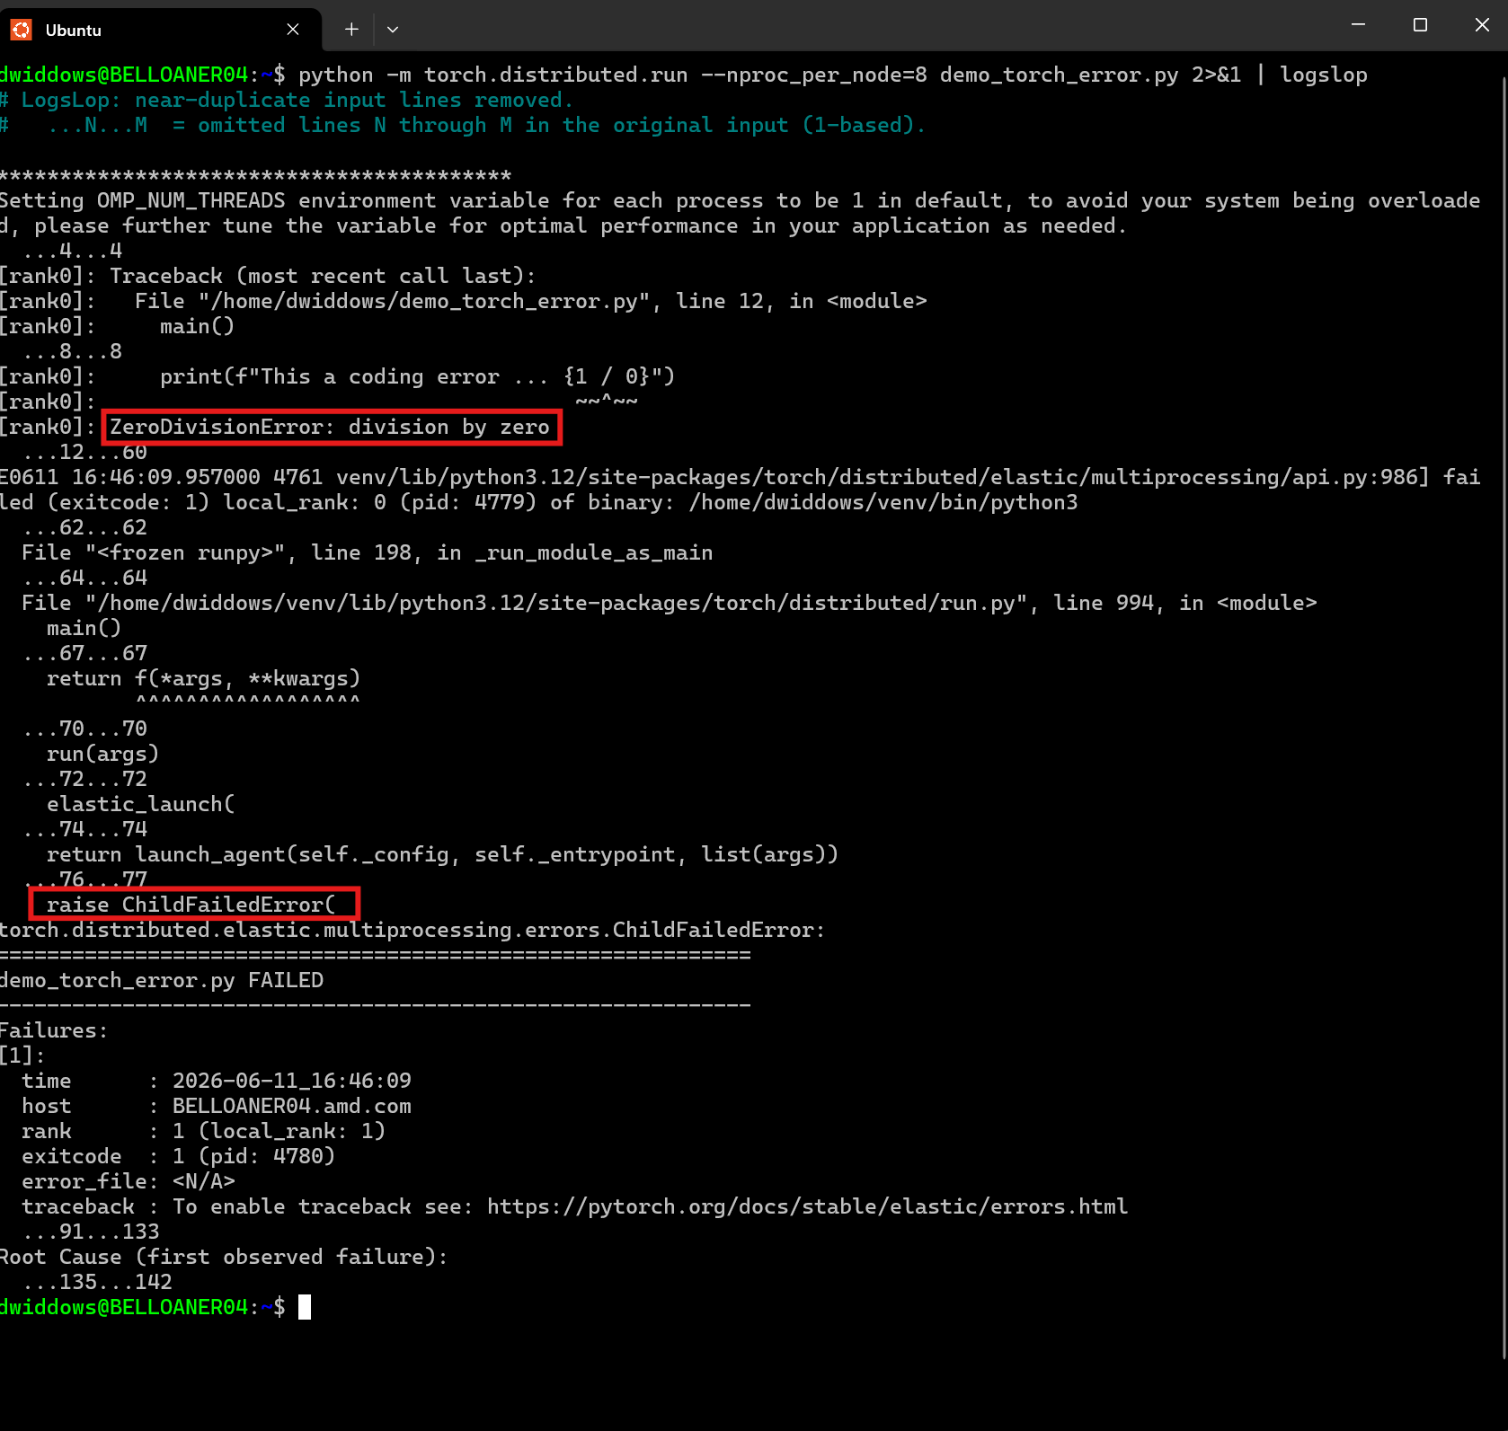This screenshot has height=1431, width=1508.
Task: Click the 'ZeroDivisionError: division by zero' text
Action: coord(330,427)
